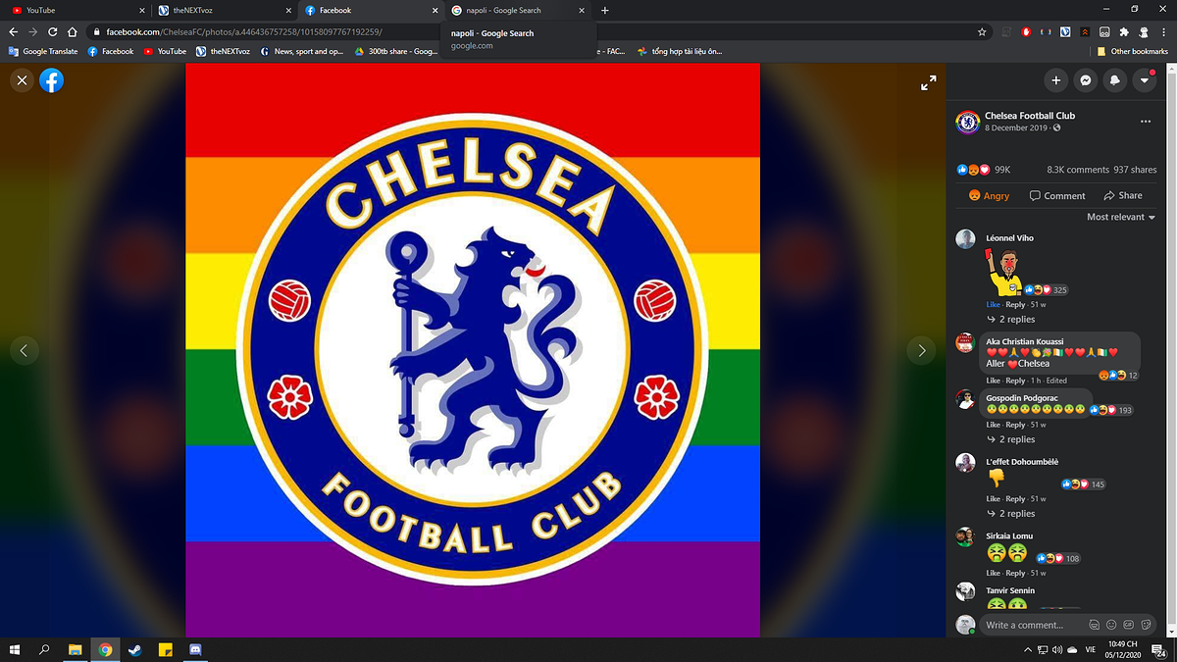Reload the current page

51,31
